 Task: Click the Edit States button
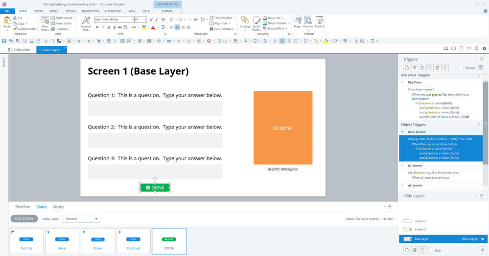pos(24,219)
